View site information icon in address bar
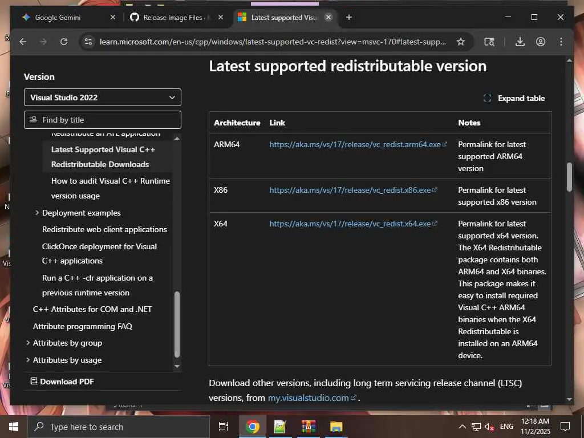The width and height of the screenshot is (584, 438). (88, 42)
